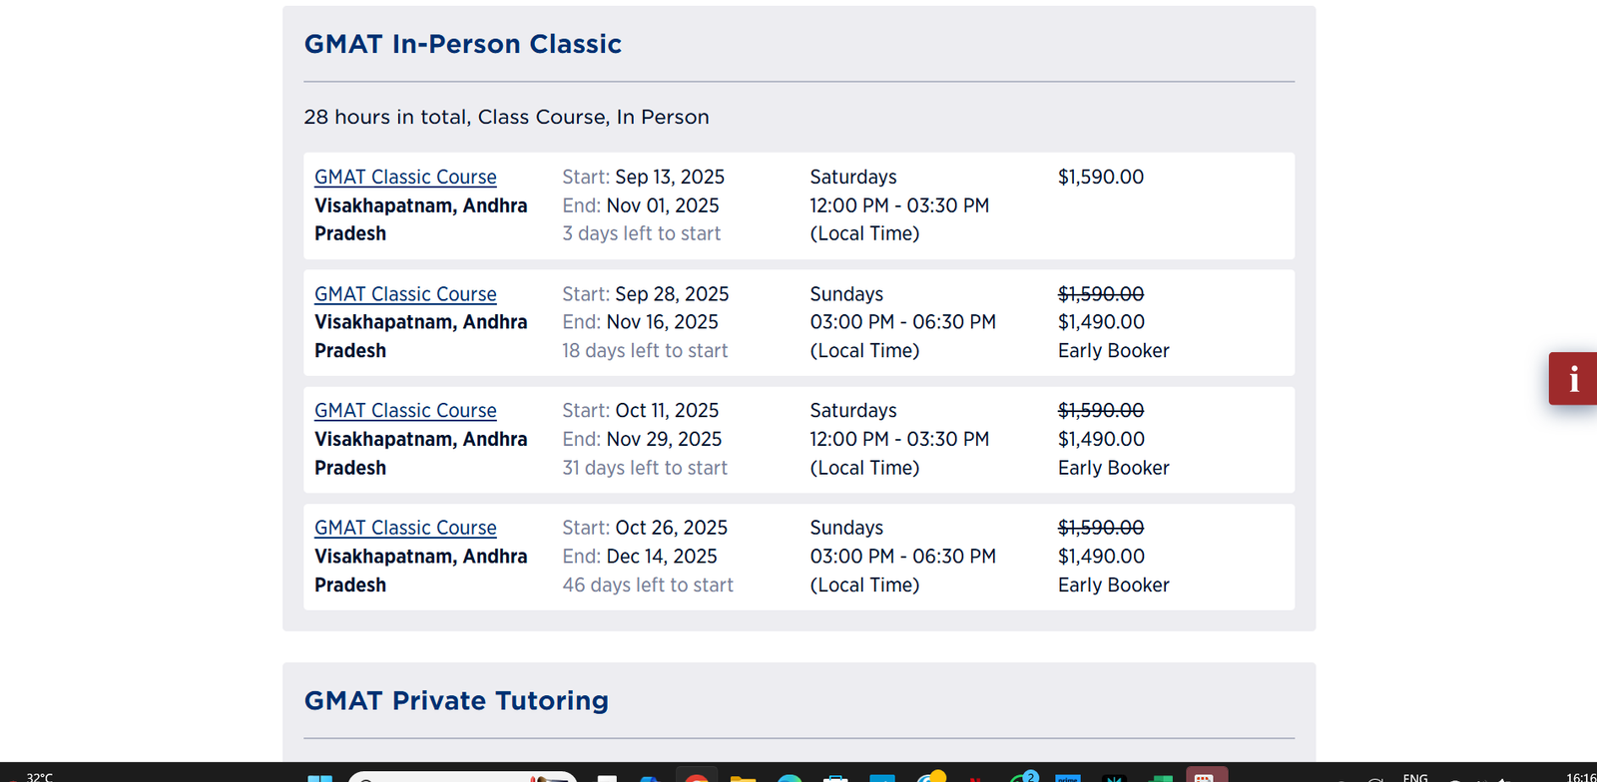Launch Netflix from the taskbar
This screenshot has width=1597, height=782.
click(x=975, y=778)
